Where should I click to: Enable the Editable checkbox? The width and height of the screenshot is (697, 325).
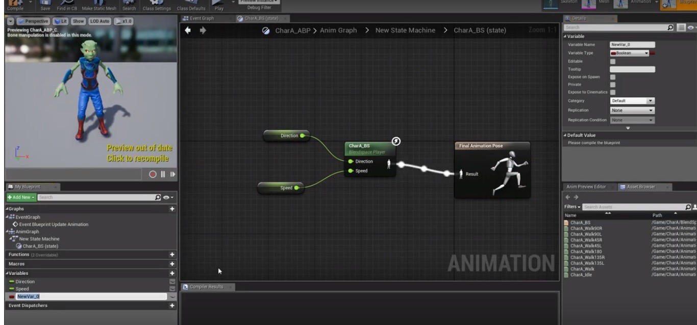coord(613,62)
